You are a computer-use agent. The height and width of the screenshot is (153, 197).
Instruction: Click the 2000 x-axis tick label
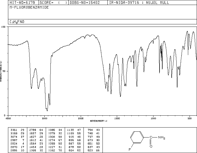[x=81, y=118]
